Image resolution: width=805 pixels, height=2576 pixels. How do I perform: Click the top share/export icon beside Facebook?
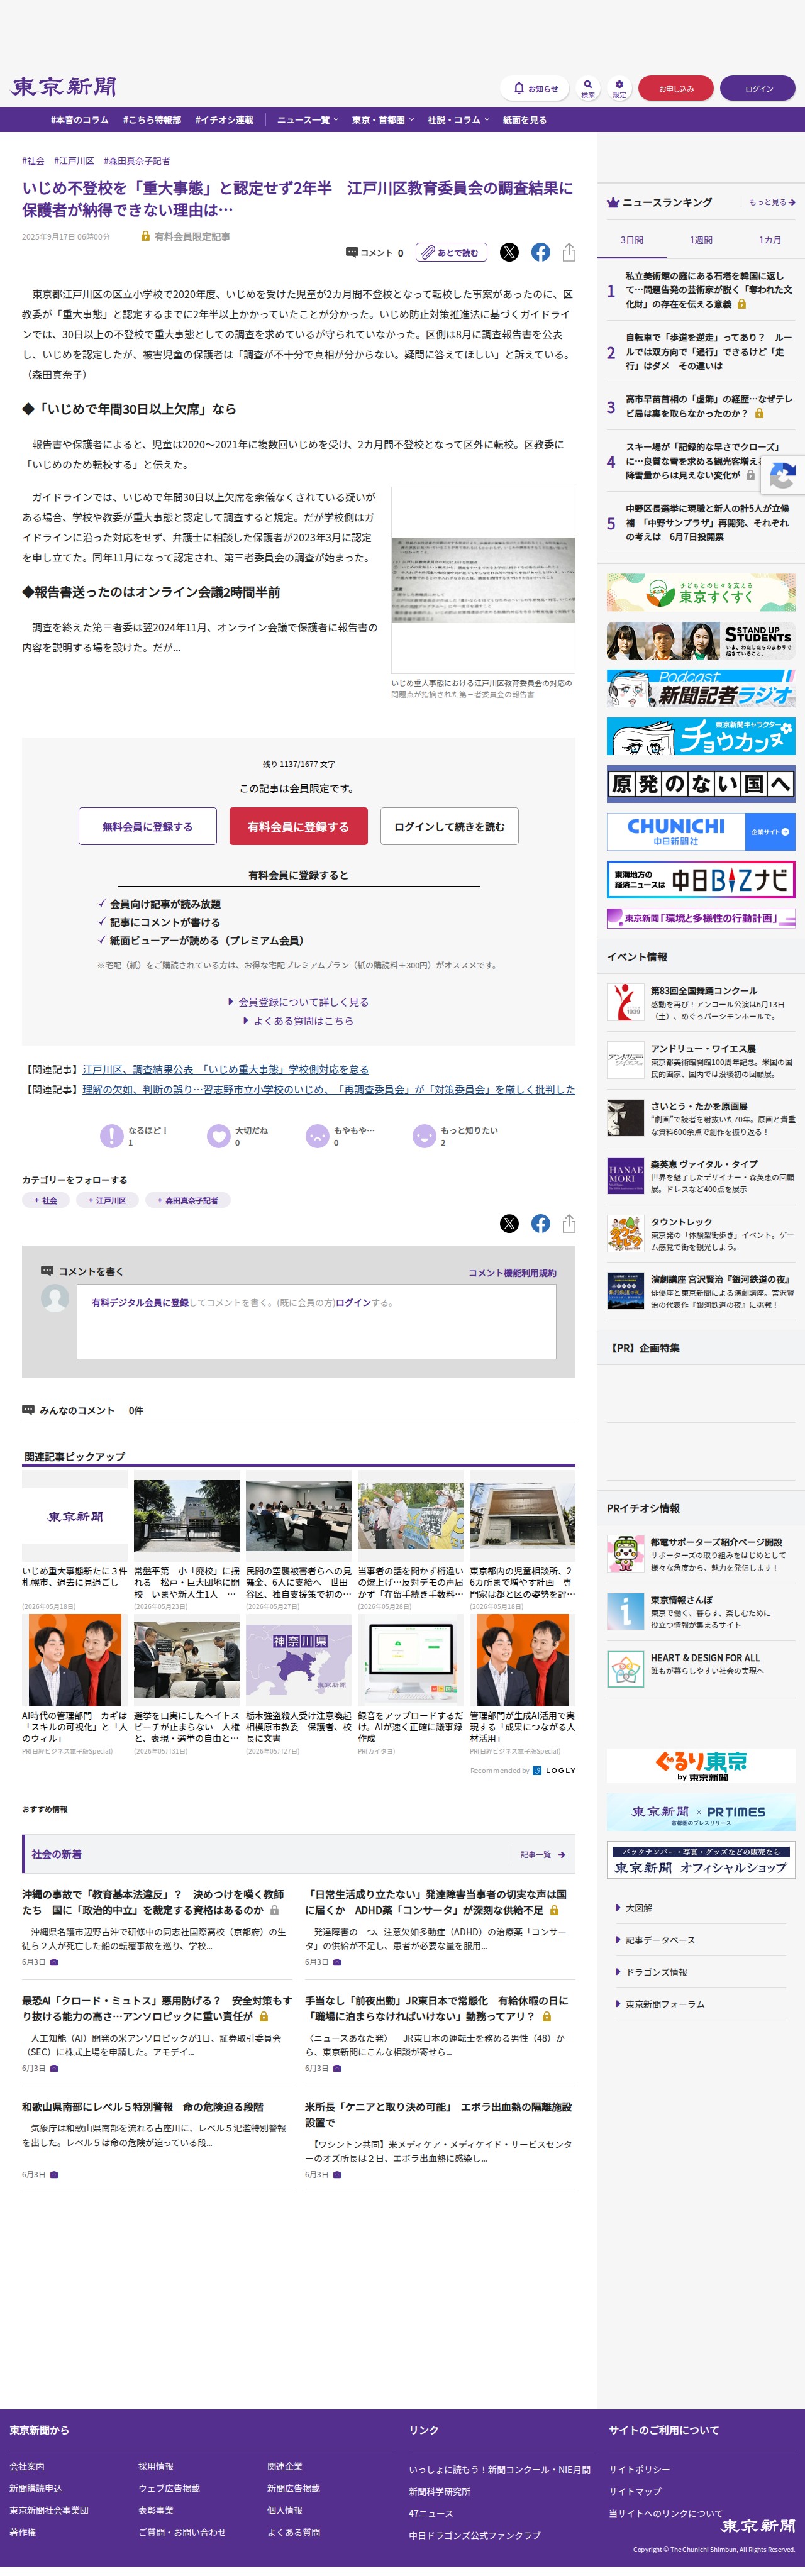pyautogui.click(x=569, y=252)
